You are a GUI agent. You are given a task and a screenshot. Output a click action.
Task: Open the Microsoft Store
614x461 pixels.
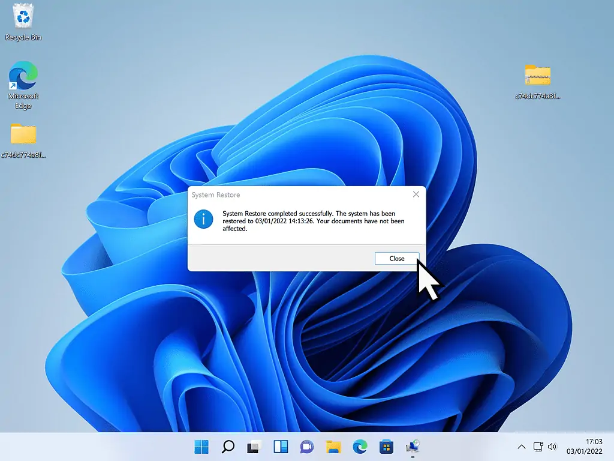tap(386, 447)
